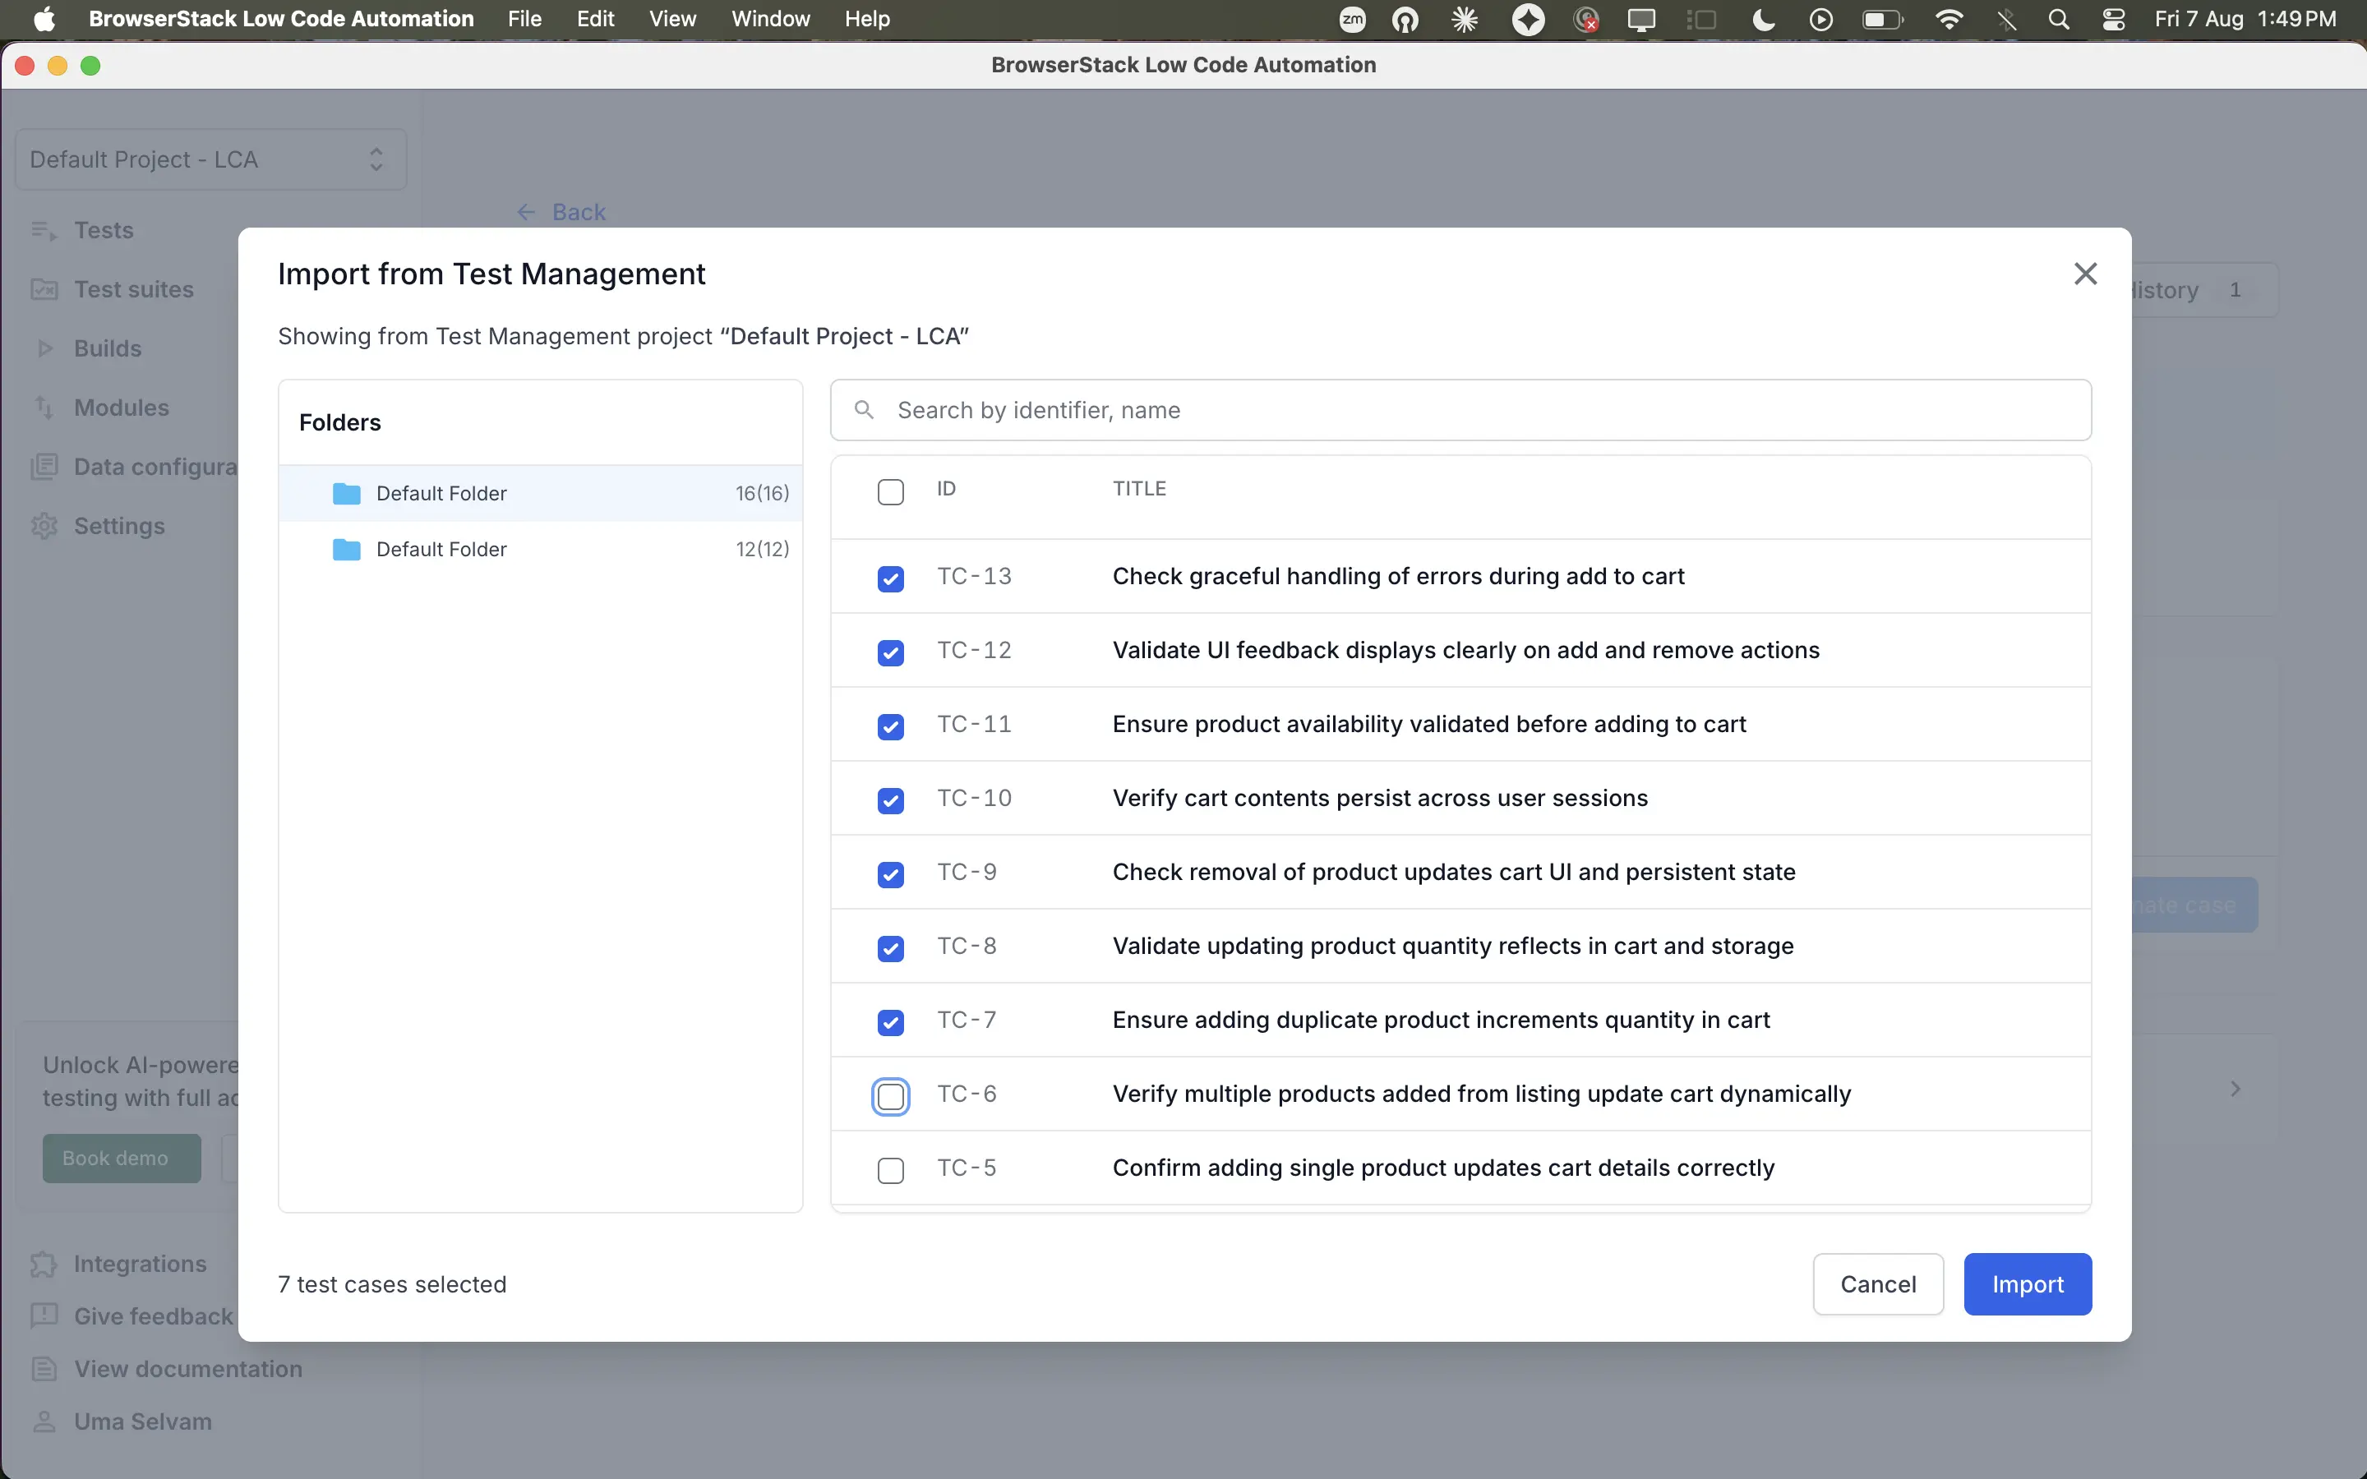Check the TC-5 checkbox
The height and width of the screenshot is (1479, 2367).
pos(890,1170)
